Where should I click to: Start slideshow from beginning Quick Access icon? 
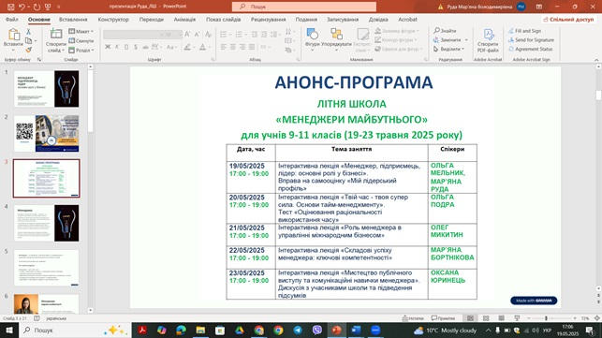tap(48, 7)
